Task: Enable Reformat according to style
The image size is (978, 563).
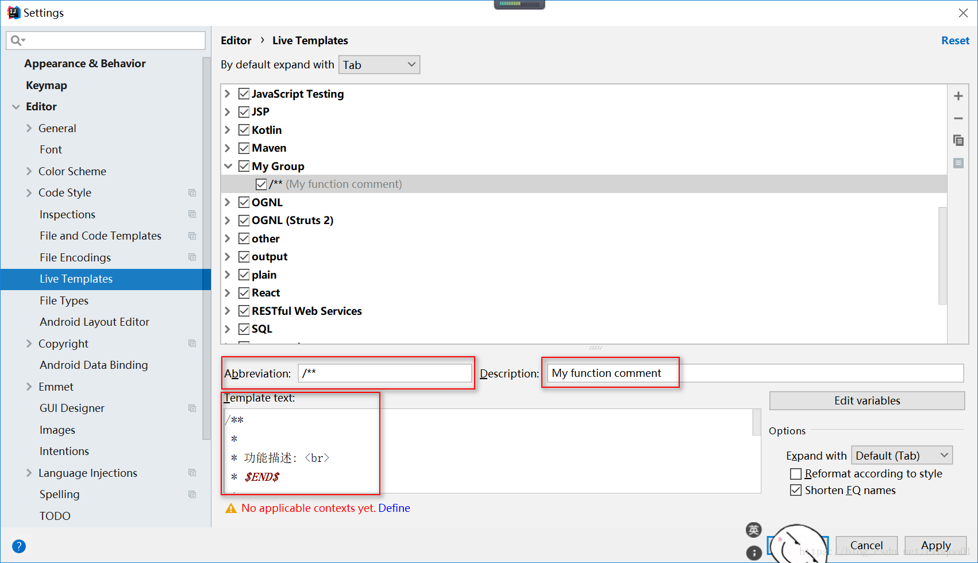Action: pos(796,474)
